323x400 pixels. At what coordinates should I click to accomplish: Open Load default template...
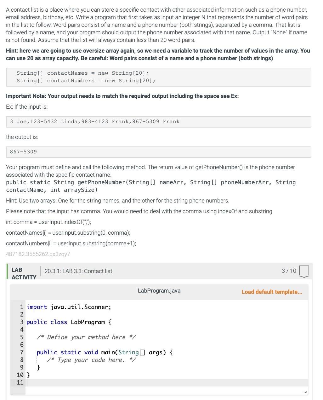272,292
